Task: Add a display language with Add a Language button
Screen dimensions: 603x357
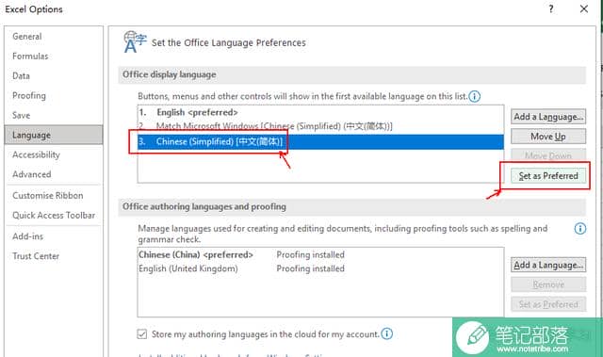Action: pyautogui.click(x=548, y=117)
